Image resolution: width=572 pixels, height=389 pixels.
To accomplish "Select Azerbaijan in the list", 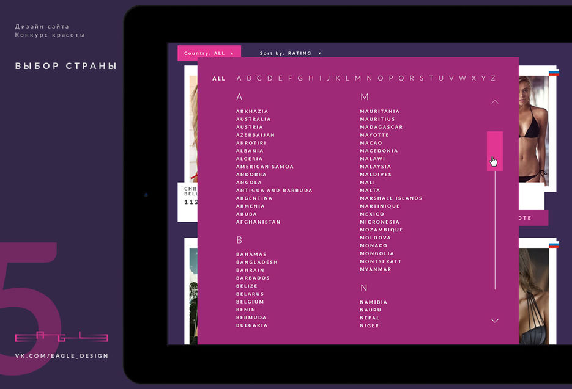I will point(255,135).
